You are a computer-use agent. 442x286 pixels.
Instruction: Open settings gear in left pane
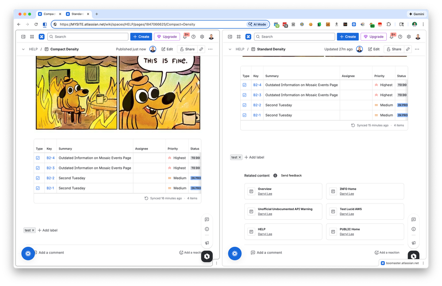coord(202,37)
